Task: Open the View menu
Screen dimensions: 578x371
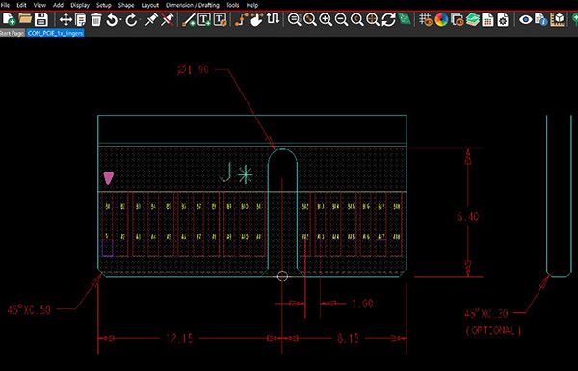Action: point(39,5)
